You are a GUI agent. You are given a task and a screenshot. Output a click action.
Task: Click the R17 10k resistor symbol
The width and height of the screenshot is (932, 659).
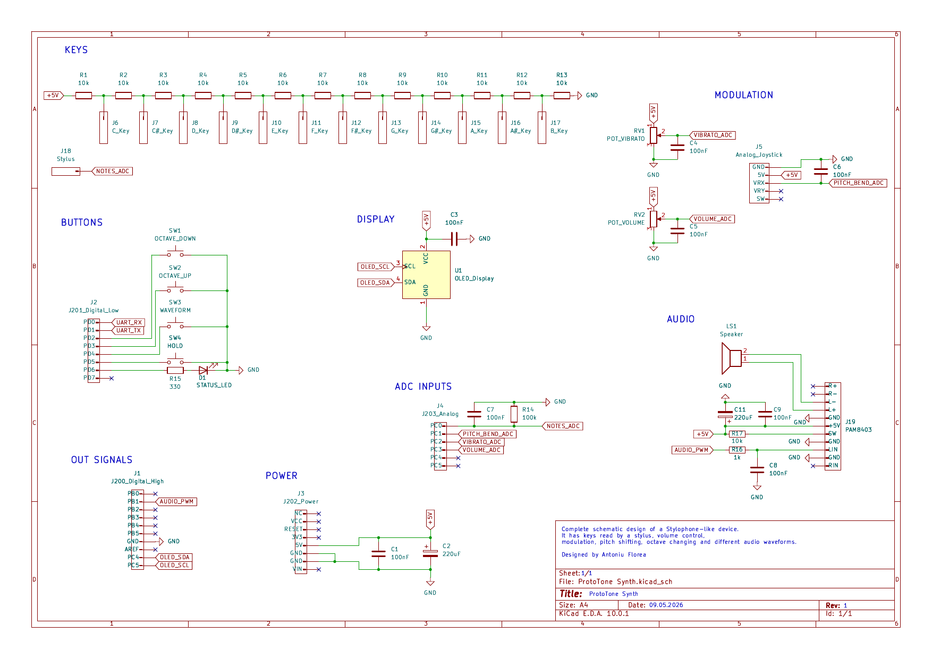click(x=737, y=434)
